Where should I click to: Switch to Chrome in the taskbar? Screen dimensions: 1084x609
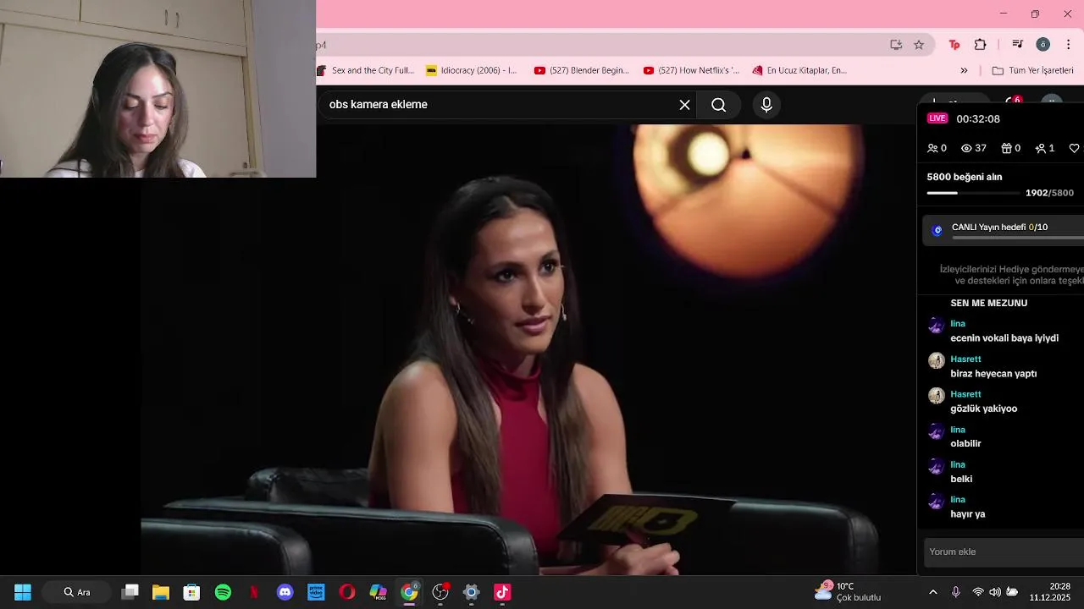click(409, 592)
